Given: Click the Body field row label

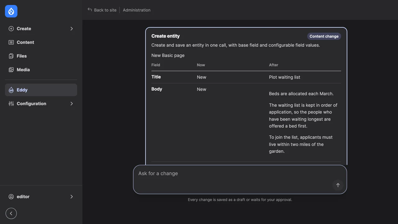Looking at the screenshot, I should [x=157, y=89].
